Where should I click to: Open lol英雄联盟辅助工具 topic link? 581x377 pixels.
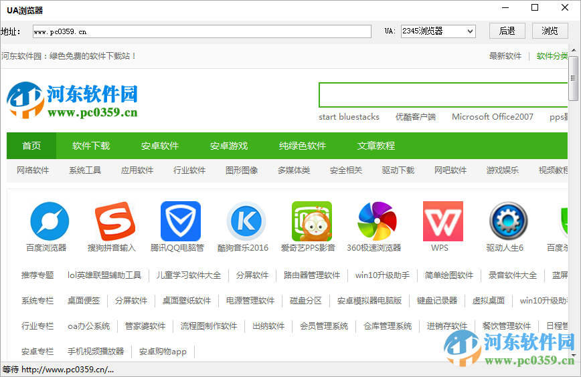[104, 275]
